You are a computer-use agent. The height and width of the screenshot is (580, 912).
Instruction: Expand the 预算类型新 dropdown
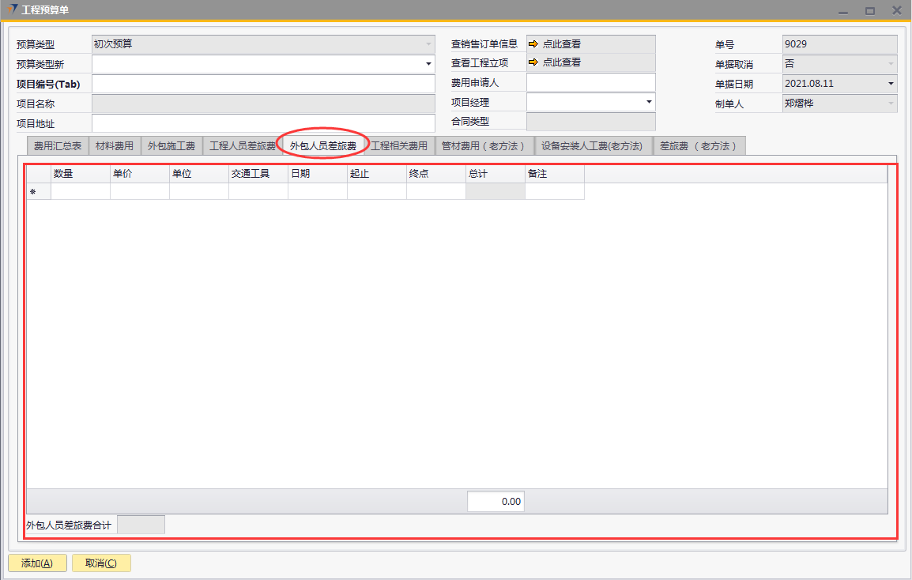429,64
